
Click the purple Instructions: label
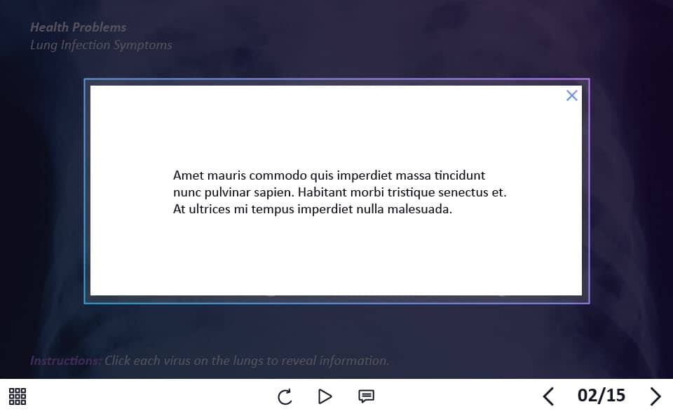pyautogui.click(x=66, y=361)
